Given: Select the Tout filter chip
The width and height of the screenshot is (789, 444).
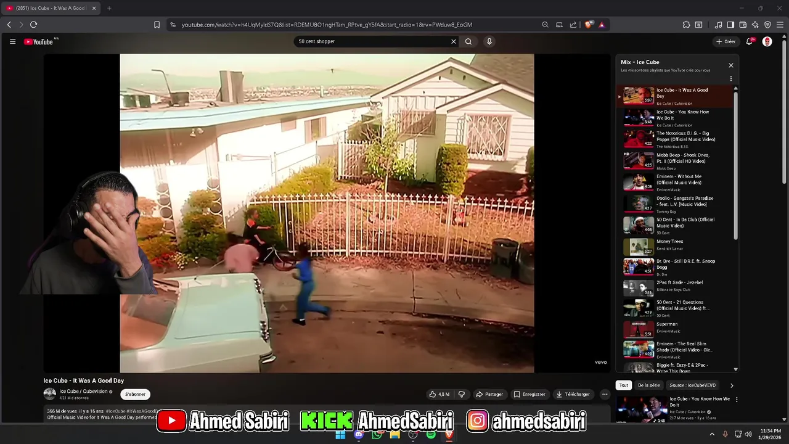Looking at the screenshot, I should 624,385.
